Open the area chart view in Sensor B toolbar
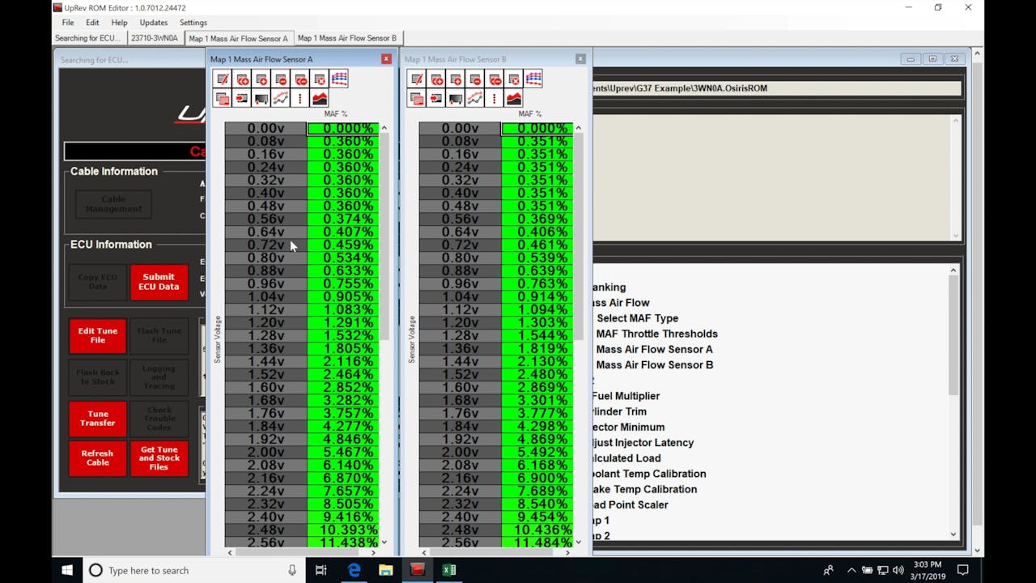The image size is (1036, 583). [512, 98]
